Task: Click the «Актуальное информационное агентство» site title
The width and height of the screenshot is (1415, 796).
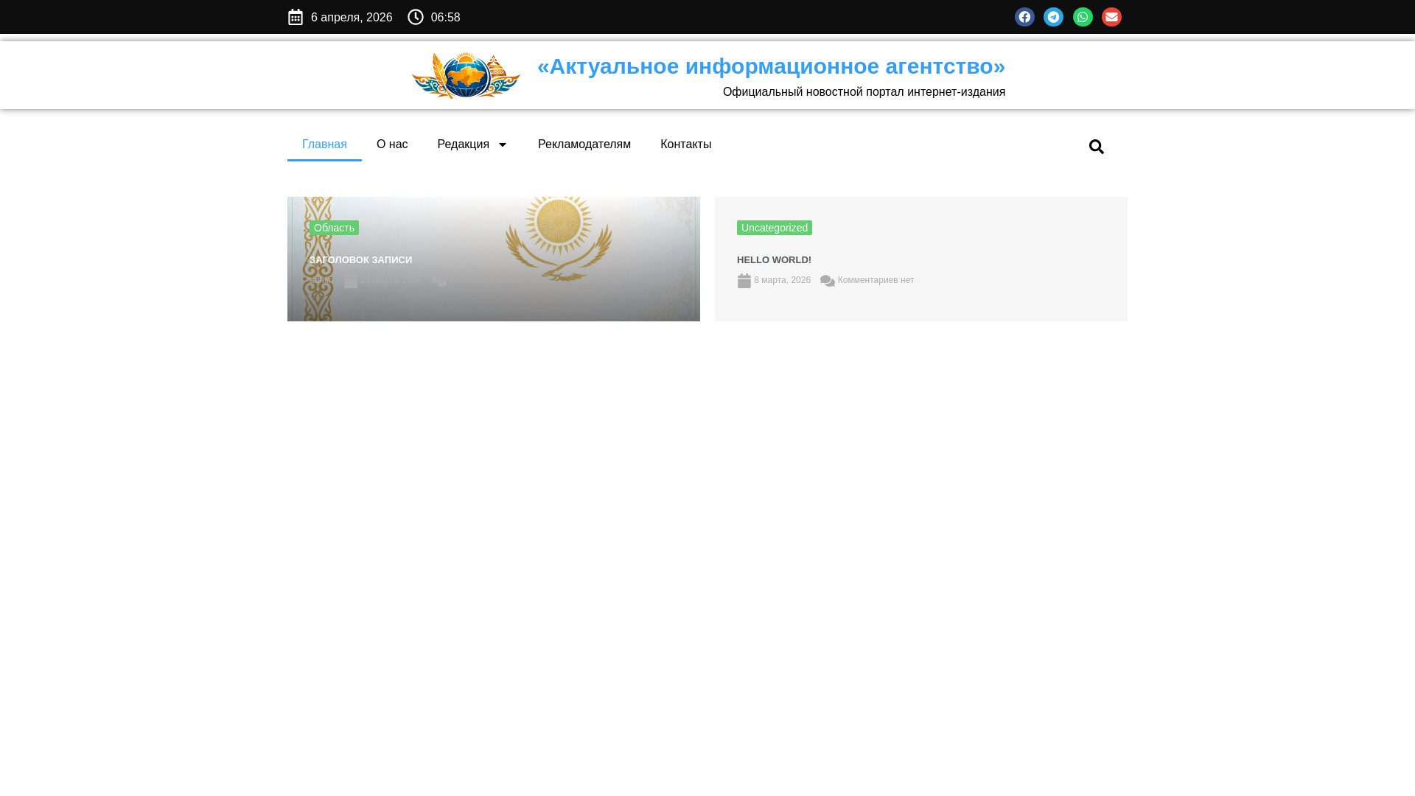Action: coord(771,66)
